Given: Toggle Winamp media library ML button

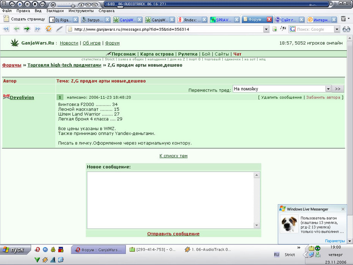Looking at the screenshot, I should 95,5.
